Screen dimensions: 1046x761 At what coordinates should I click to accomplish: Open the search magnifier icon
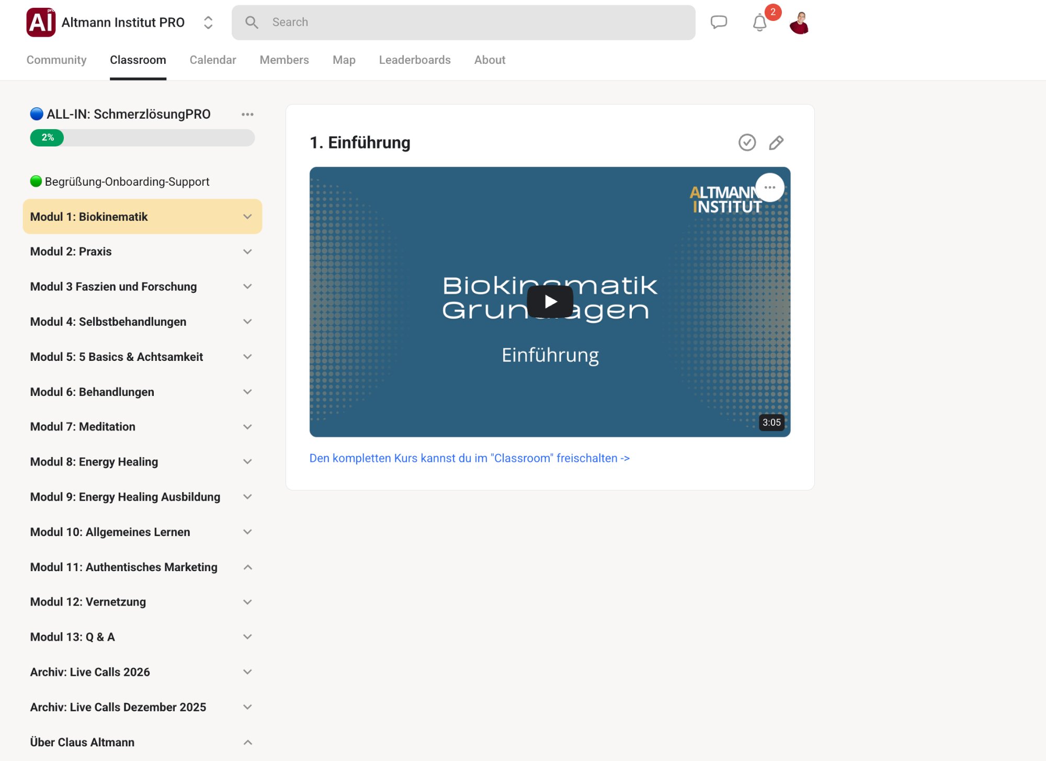pyautogui.click(x=252, y=22)
